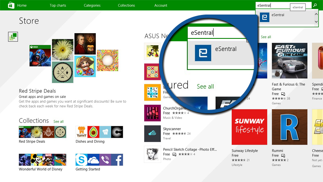Open the Categories menu
This screenshot has height=182, width=323.
click(92, 5)
